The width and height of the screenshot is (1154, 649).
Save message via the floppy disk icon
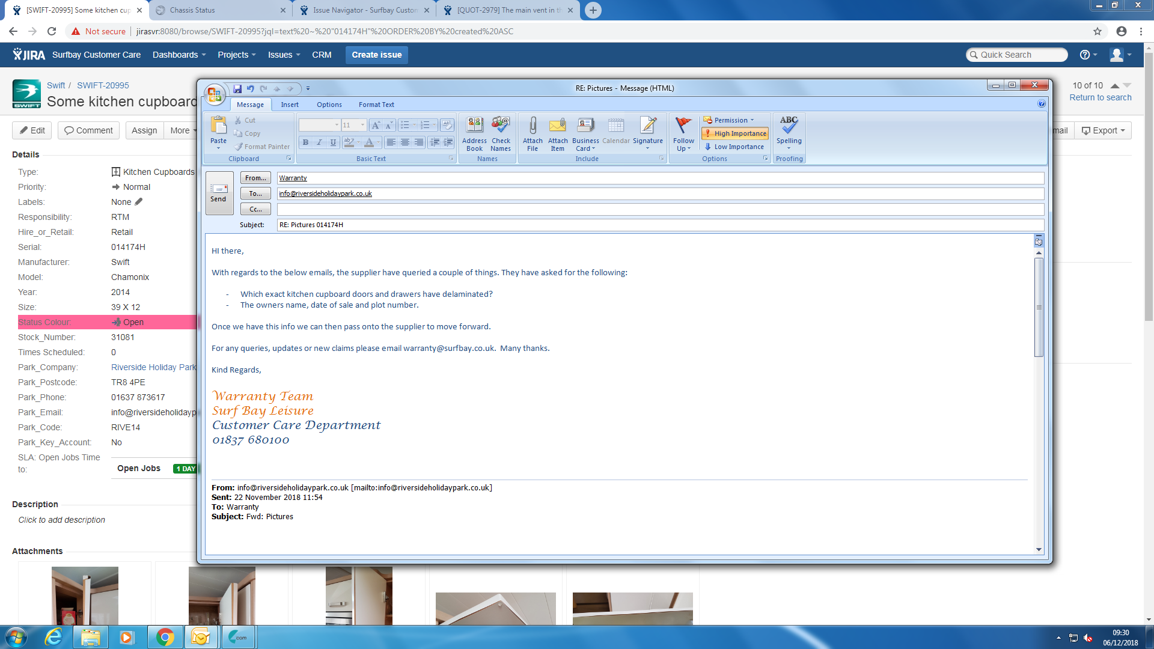pos(237,88)
